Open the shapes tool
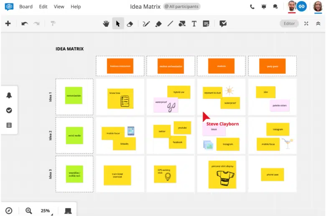The width and height of the screenshot is (326, 216). click(x=182, y=24)
